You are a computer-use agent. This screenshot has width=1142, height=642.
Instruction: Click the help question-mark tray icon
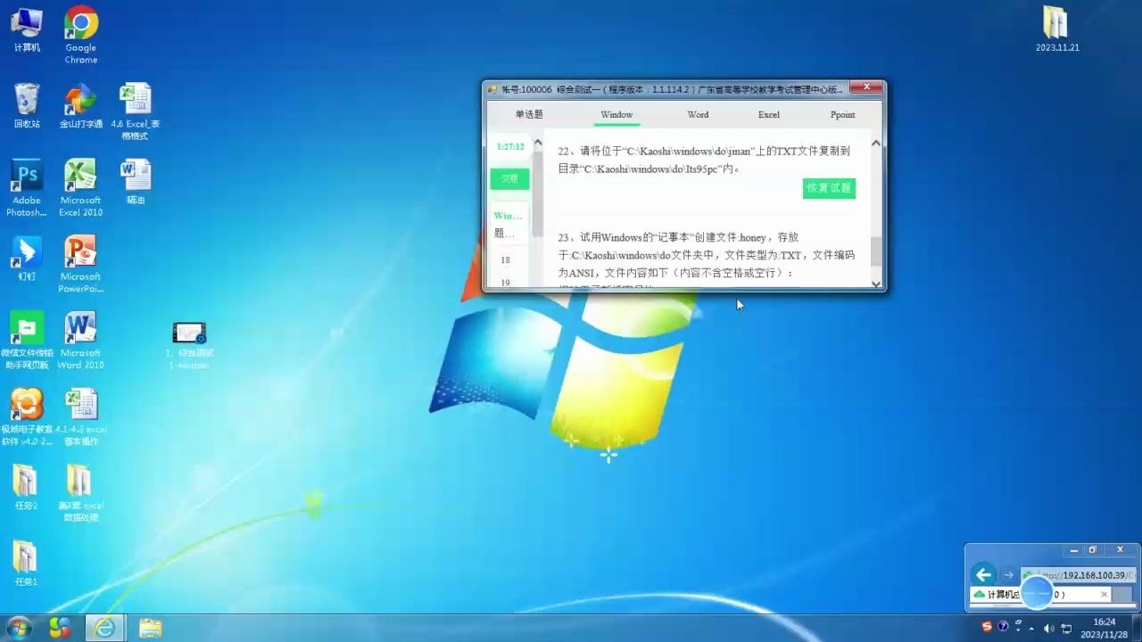pos(1003,627)
